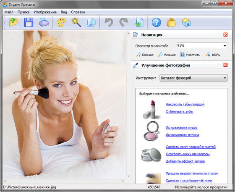The height and width of the screenshot is (192, 235).
Task: Click the yellow shopping bag icon
Action: 171,22
